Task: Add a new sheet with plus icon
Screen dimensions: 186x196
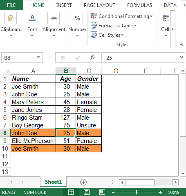Action: click(83, 182)
